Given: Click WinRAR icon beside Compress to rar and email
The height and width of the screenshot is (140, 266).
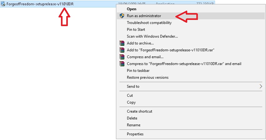Looking at the screenshot, I should click(122, 64).
